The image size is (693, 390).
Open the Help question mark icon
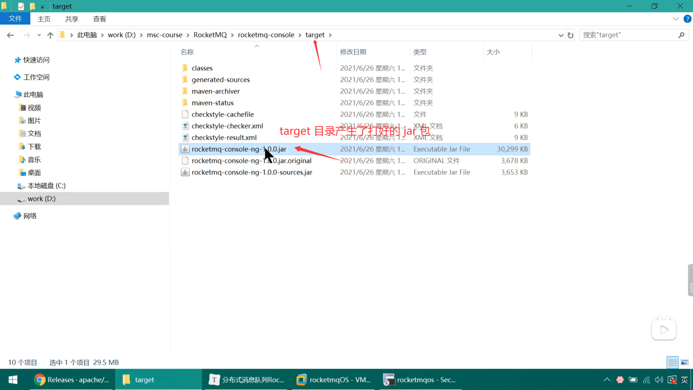(687, 19)
